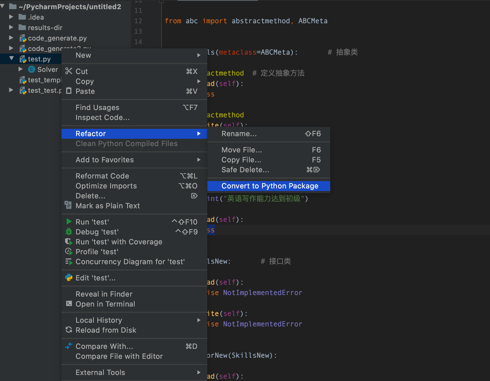490x381 pixels.
Task: Select Reformat Code
Action: [x=134, y=176]
